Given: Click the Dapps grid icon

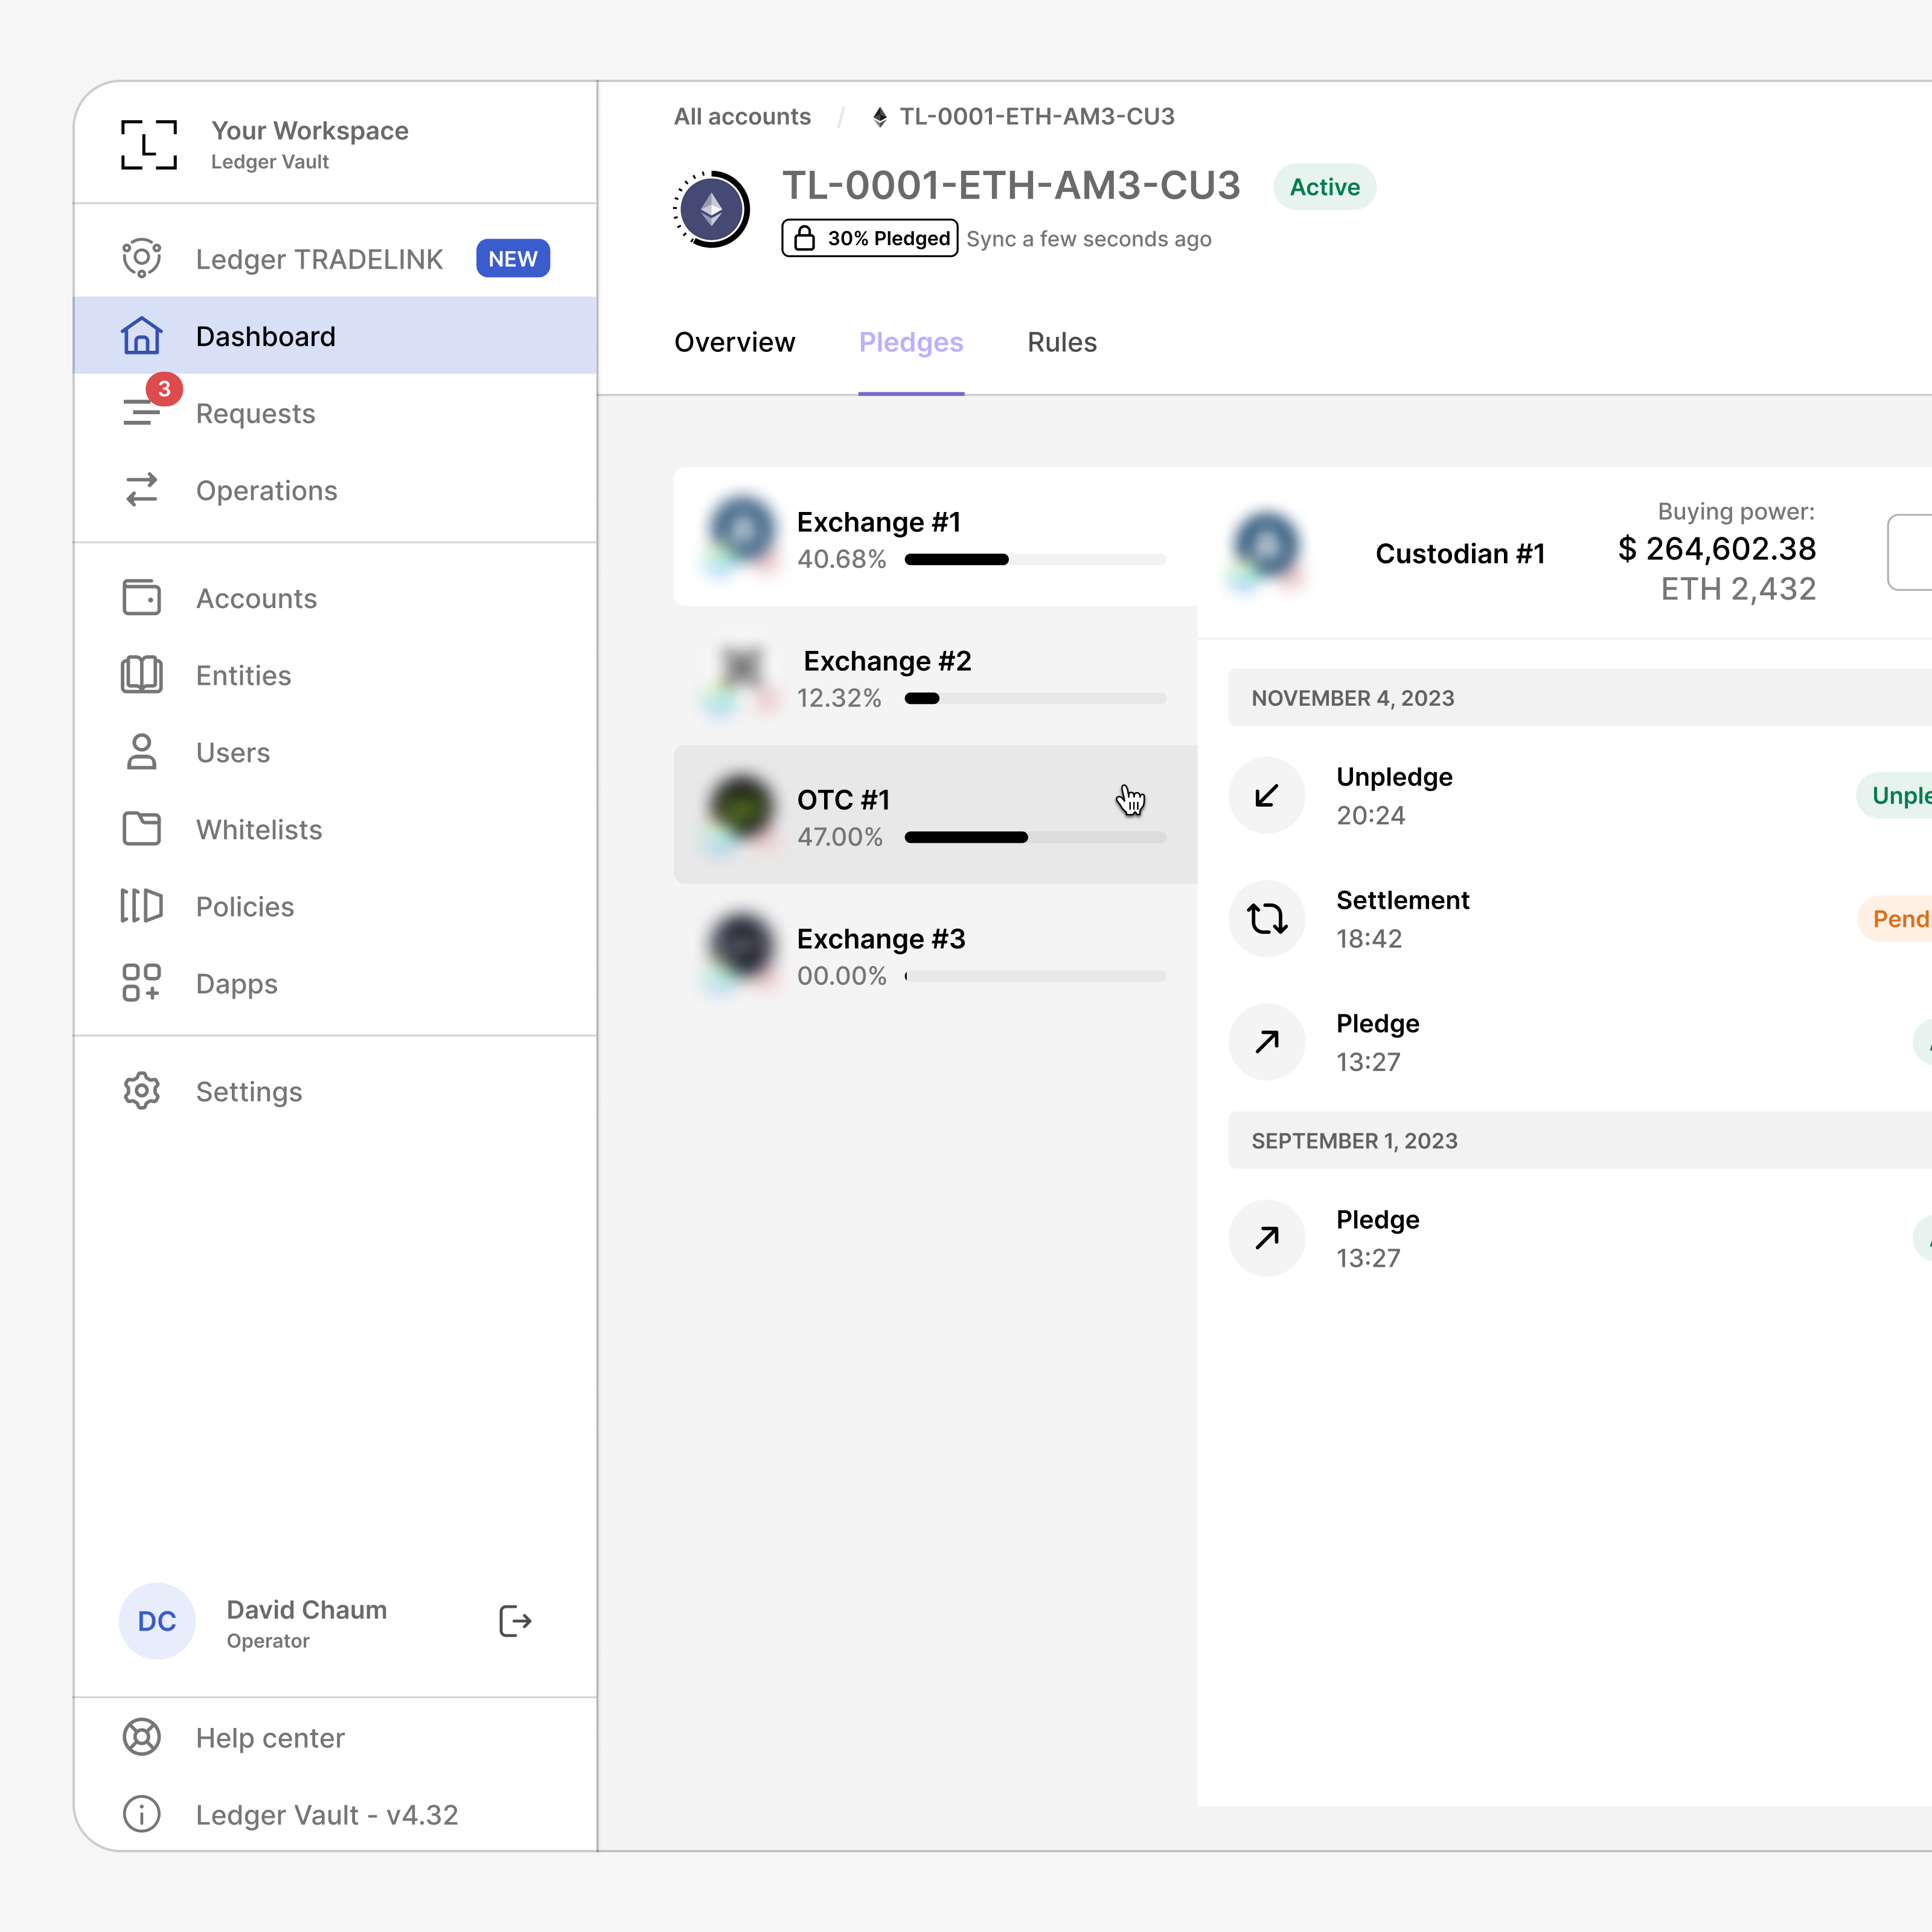Looking at the screenshot, I should tap(141, 983).
